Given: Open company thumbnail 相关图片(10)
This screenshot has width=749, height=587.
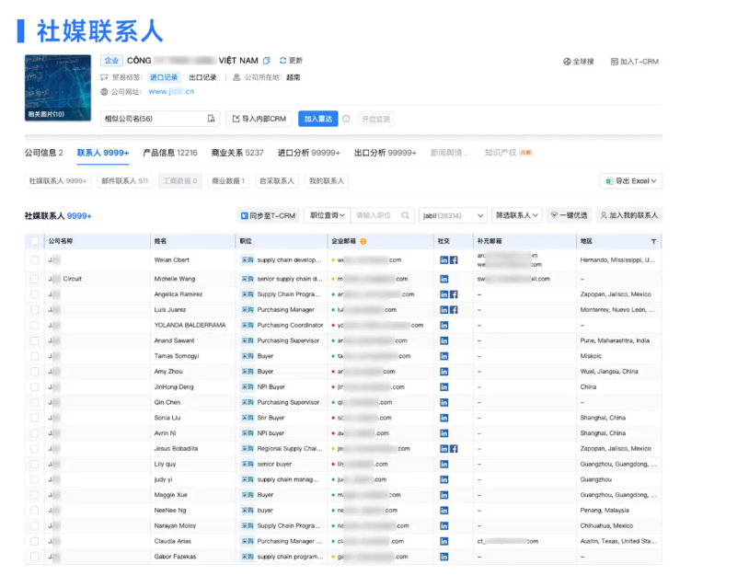Looking at the screenshot, I should click(58, 88).
